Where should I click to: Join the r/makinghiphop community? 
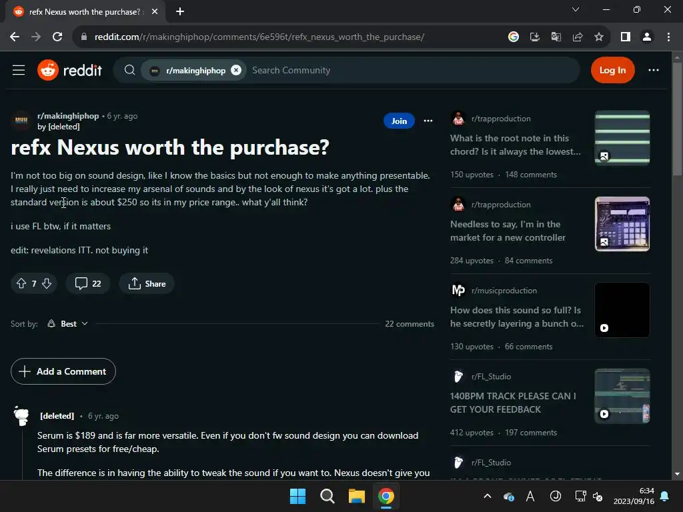[399, 121]
